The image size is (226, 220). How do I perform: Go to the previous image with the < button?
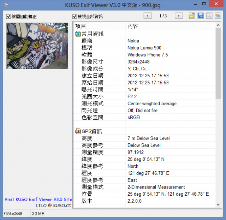[x=148, y=16]
